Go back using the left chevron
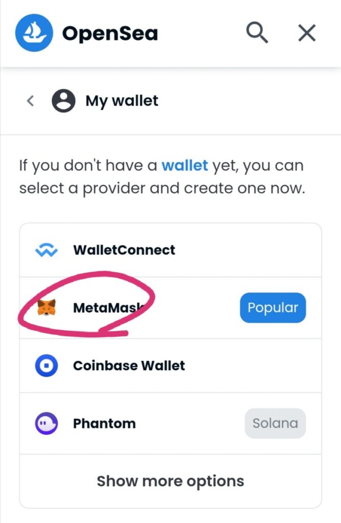The image size is (341, 523). [x=30, y=101]
